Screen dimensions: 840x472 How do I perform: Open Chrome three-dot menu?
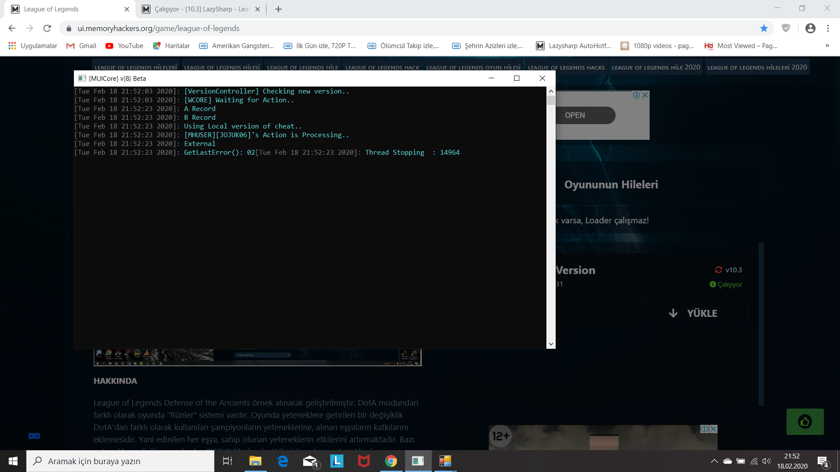click(828, 28)
